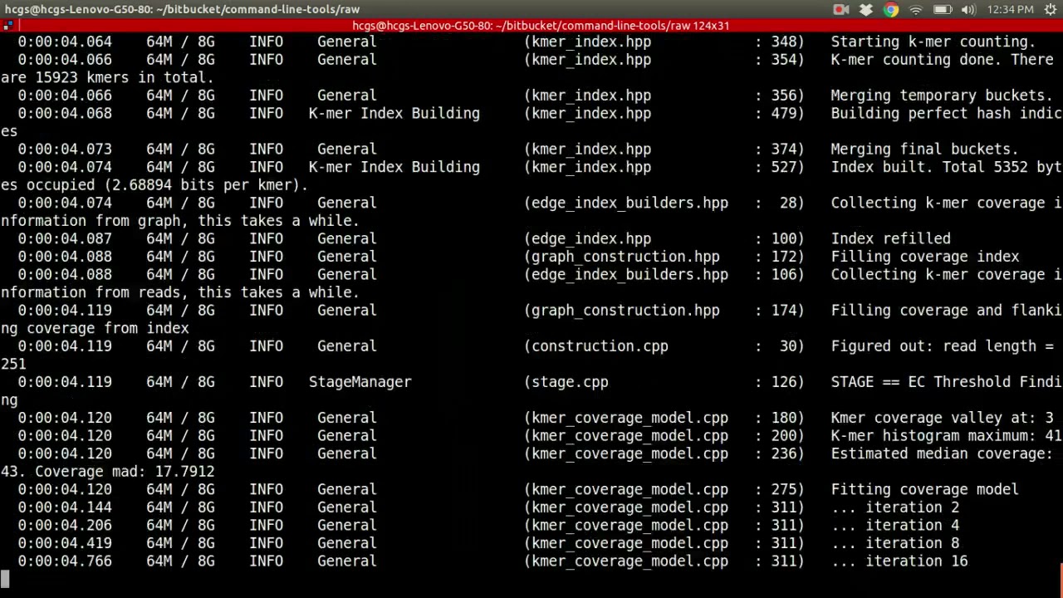Click the Chrome indicator in the top panel
The height and width of the screenshot is (598, 1063).
[891, 9]
